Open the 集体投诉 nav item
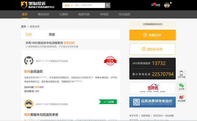Viewport: 197px width, 121px height. pyautogui.click(x=43, y=14)
